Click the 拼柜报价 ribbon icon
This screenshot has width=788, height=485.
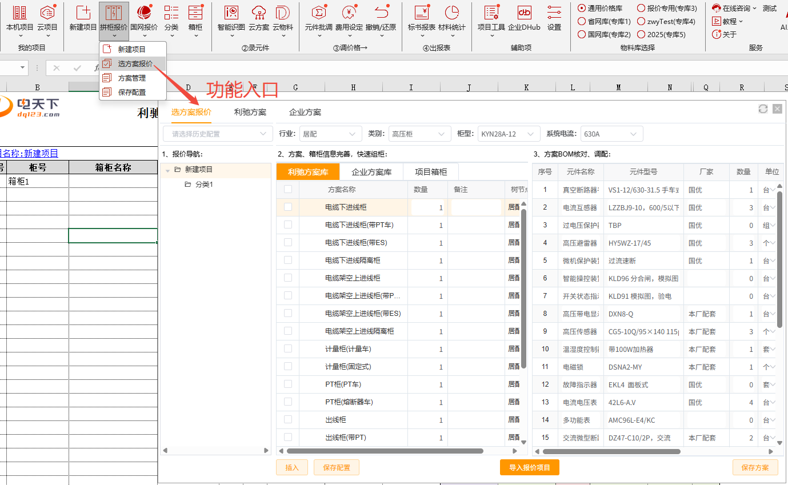[114, 20]
